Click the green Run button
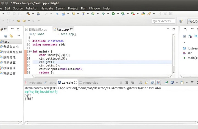 (x=113, y=14)
